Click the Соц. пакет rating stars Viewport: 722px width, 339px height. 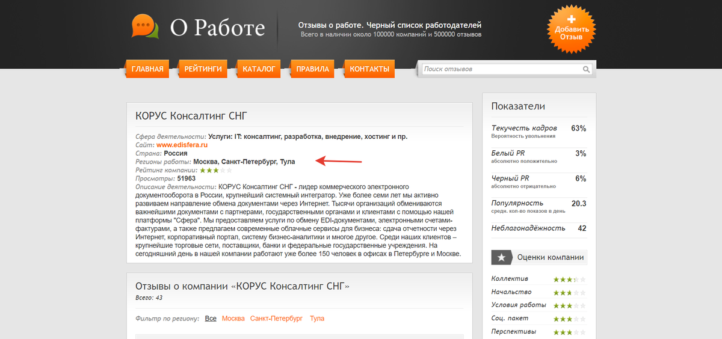[569, 319]
